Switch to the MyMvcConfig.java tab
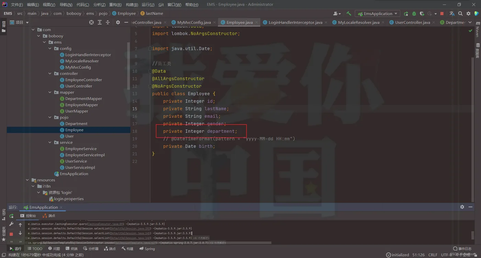481x258 pixels. coord(194,22)
